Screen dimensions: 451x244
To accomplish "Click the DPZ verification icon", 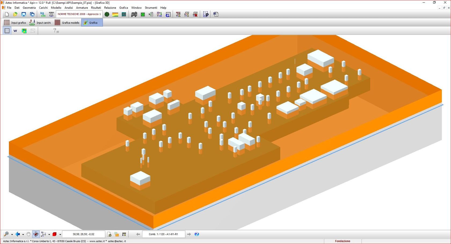I will click(x=178, y=14).
